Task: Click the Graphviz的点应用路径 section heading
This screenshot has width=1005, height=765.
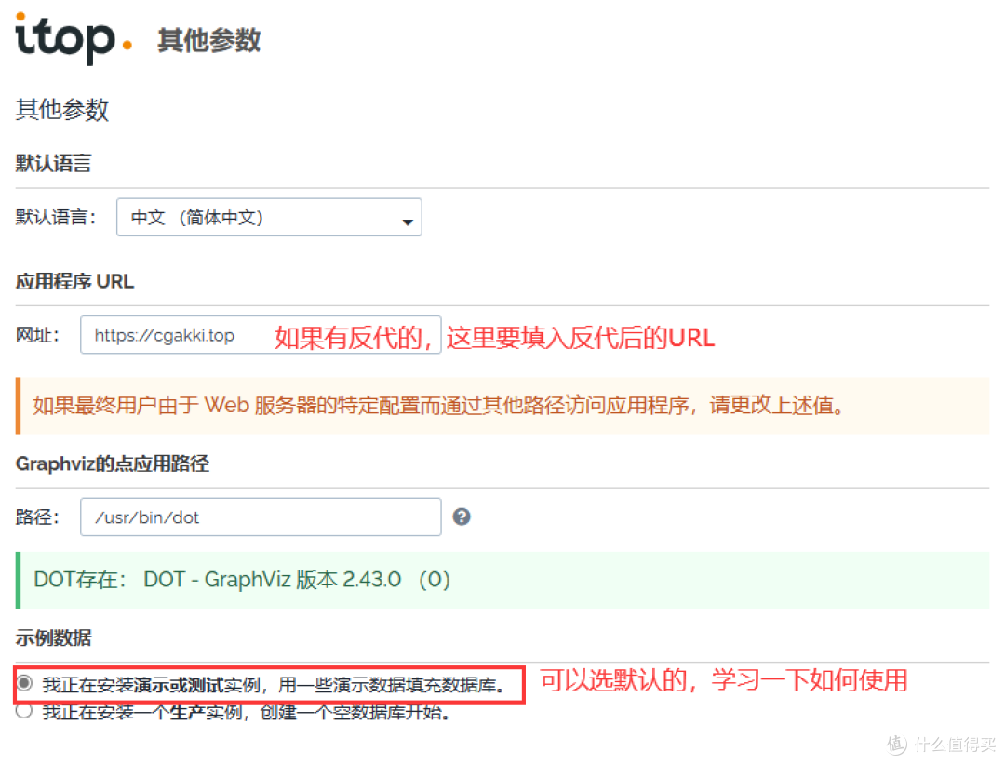Action: coord(113,463)
